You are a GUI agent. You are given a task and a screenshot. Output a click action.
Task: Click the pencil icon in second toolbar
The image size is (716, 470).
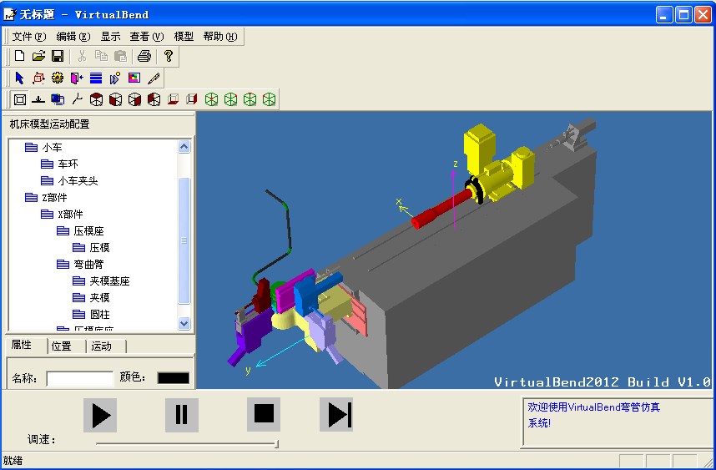tap(154, 78)
